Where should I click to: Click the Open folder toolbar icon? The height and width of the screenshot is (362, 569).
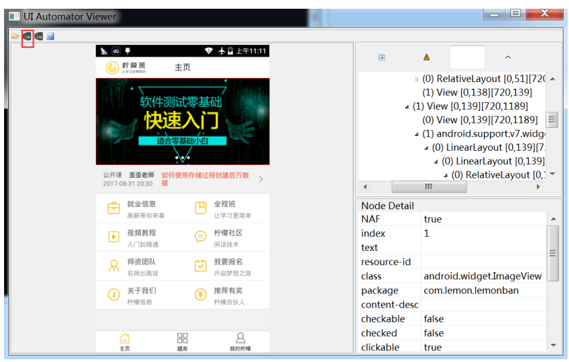coord(15,36)
